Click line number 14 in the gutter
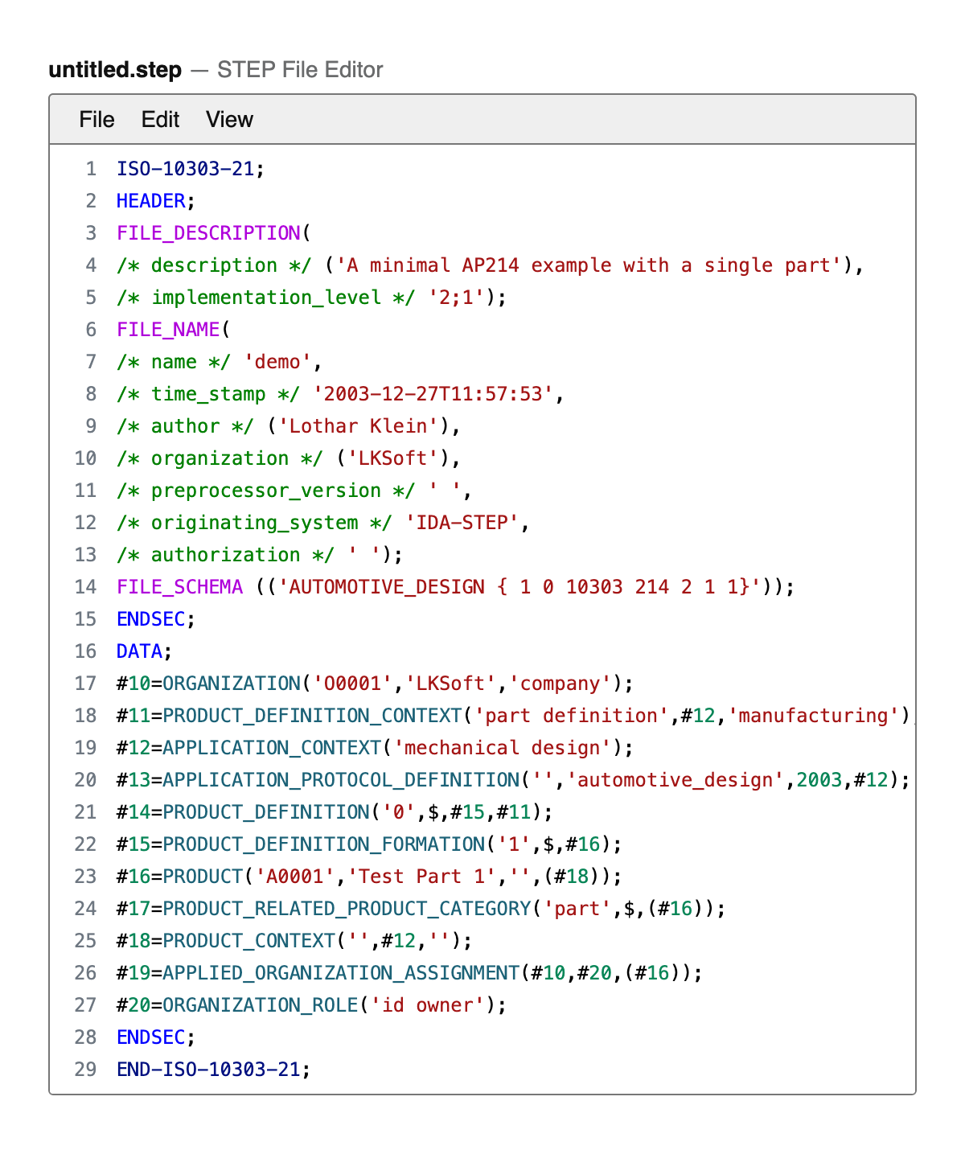 85,587
